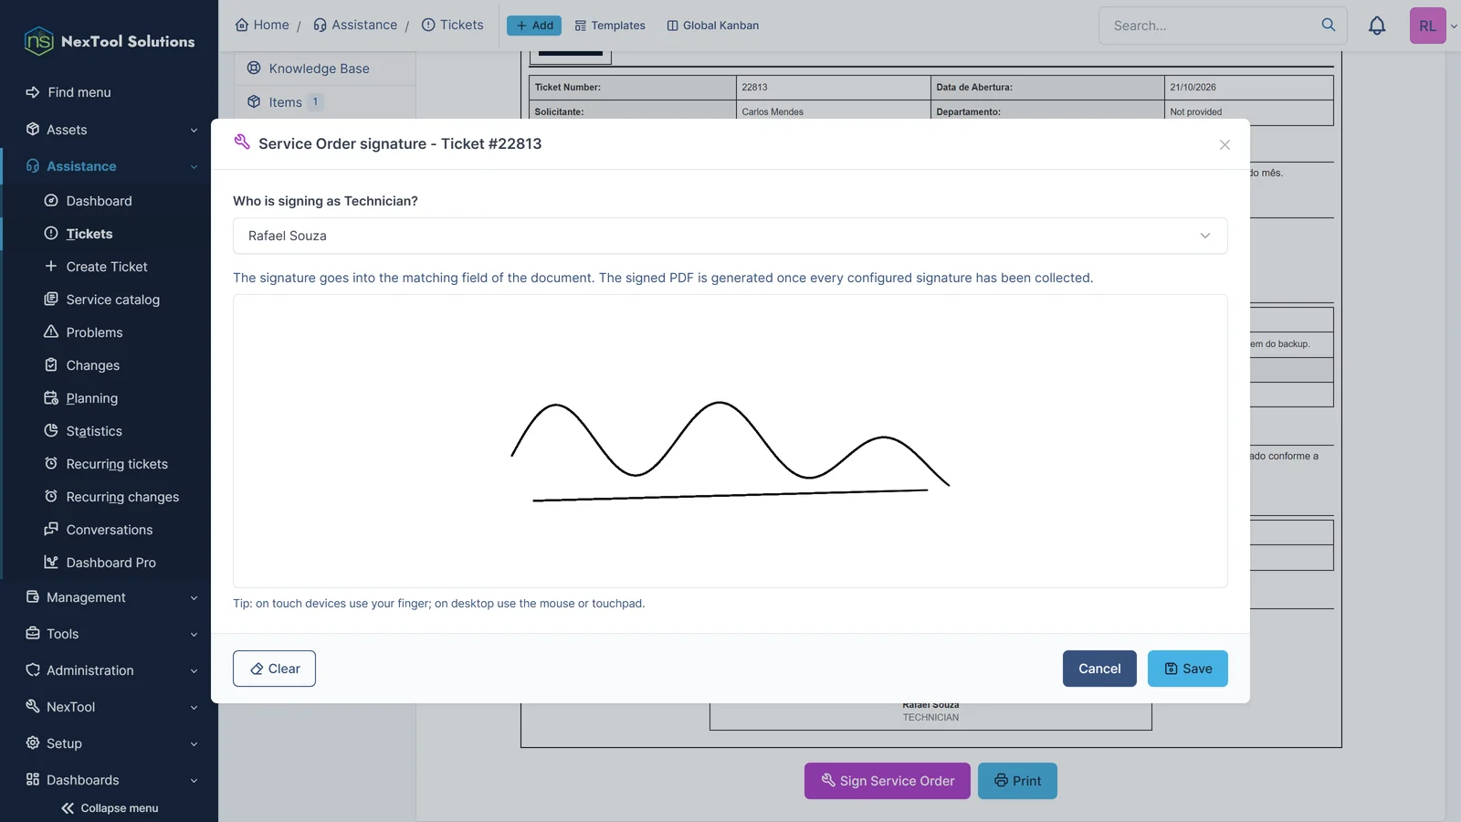Save the technician signature
1461x822 pixels.
[x=1188, y=669]
